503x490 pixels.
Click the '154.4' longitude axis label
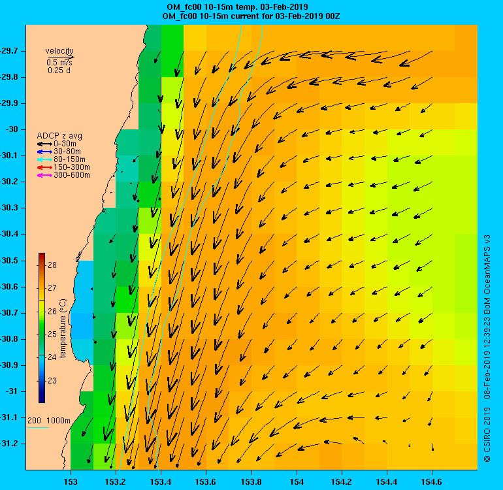[x=387, y=482]
